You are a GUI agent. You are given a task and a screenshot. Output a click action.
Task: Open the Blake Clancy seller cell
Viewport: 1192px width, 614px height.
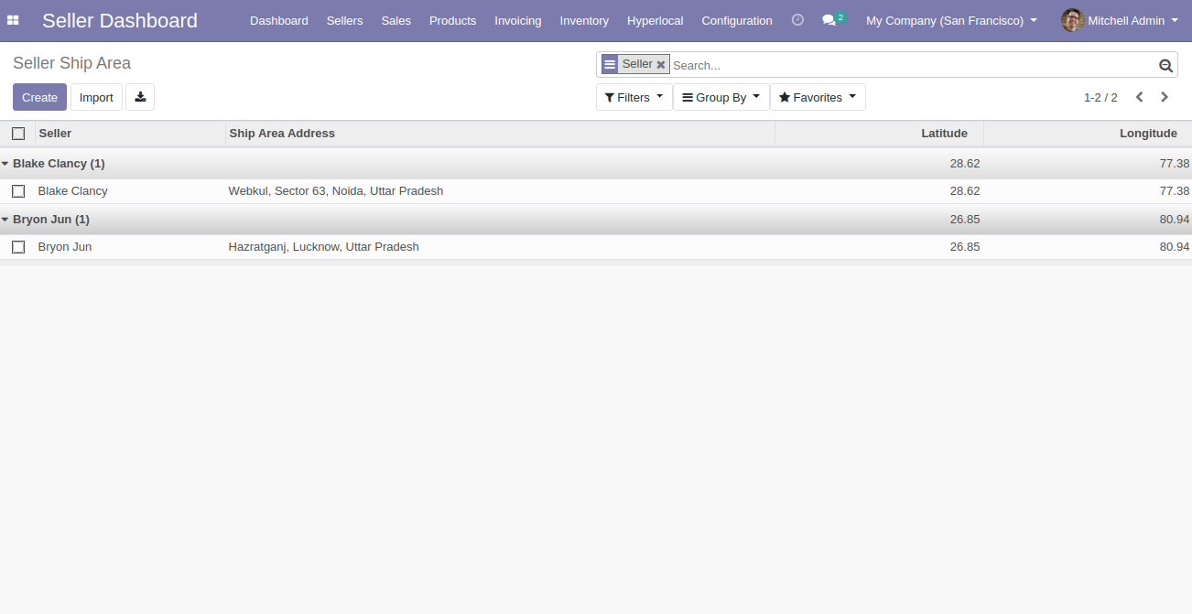[x=72, y=191]
